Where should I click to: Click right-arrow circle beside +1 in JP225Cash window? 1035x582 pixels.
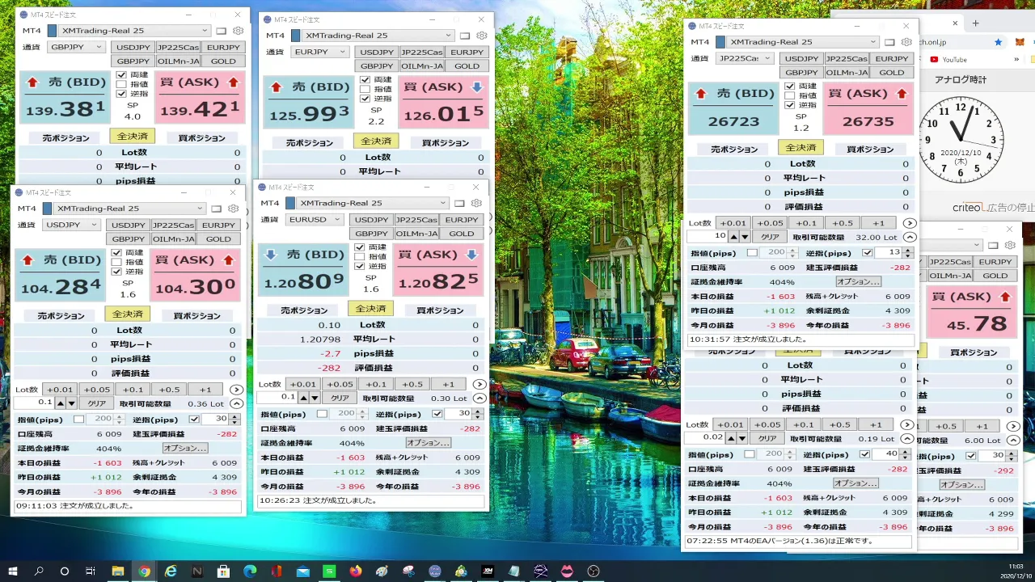point(909,223)
